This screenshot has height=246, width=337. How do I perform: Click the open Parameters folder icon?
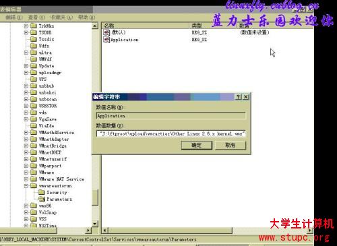pyautogui.click(x=42, y=199)
